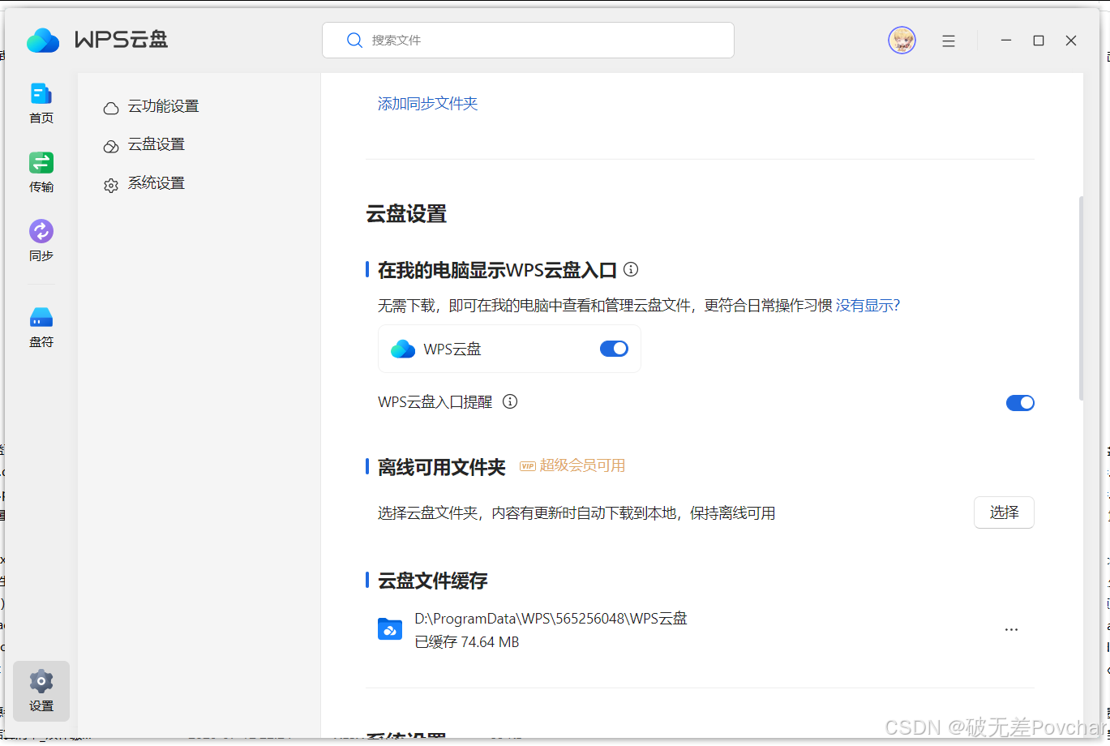The width and height of the screenshot is (1110, 746).
Task: Click the vertical scrollbar thumb
Action: pos(1081,298)
